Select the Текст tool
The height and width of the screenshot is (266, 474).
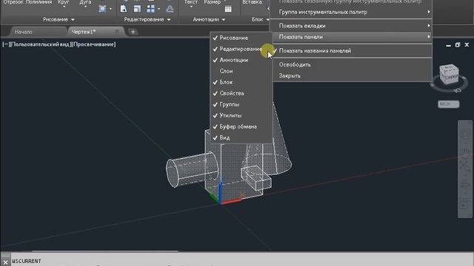pos(191,2)
